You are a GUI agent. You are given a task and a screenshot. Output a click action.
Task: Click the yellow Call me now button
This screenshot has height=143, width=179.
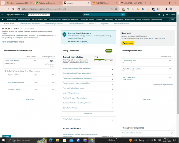(x=128, y=43)
